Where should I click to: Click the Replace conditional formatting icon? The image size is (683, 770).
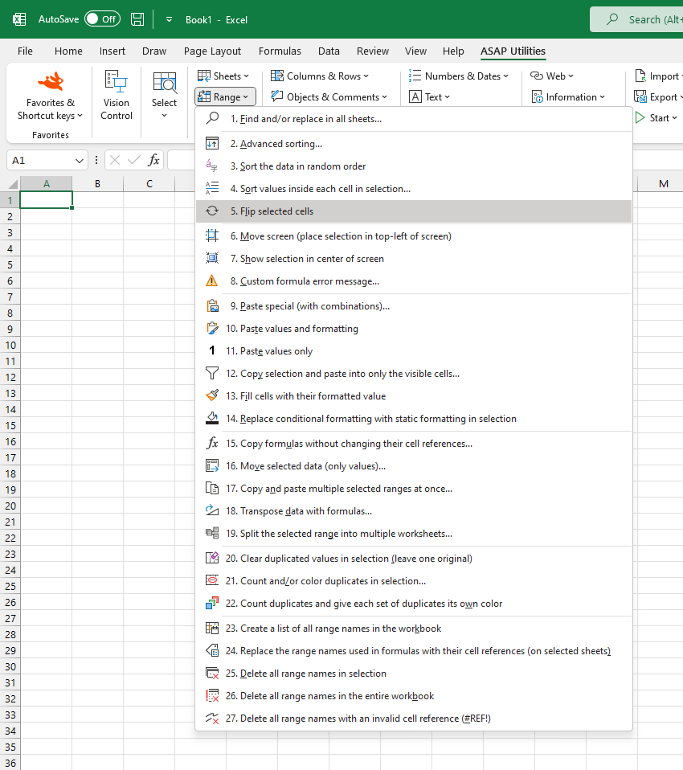tap(212, 419)
